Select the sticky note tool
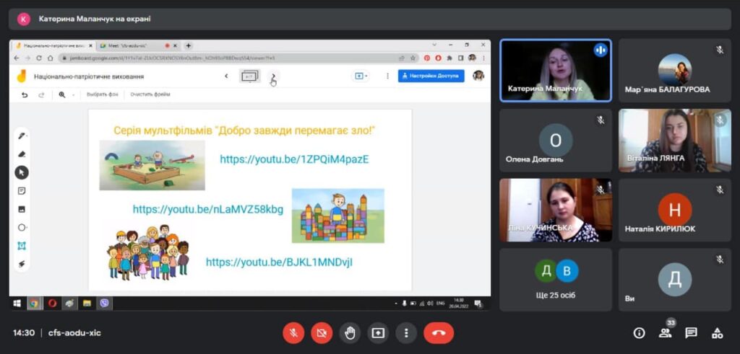This screenshot has height=354, width=740. (22, 191)
